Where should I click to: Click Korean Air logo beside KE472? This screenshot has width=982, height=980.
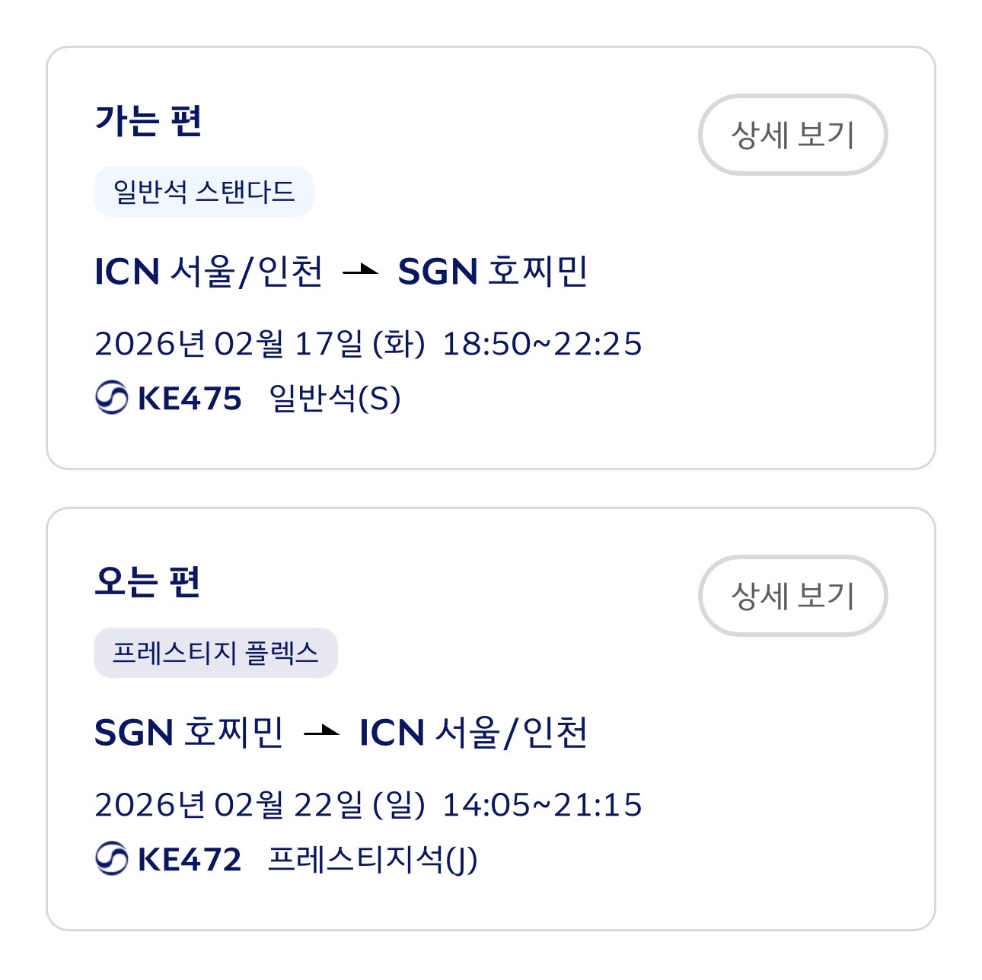coord(111,859)
